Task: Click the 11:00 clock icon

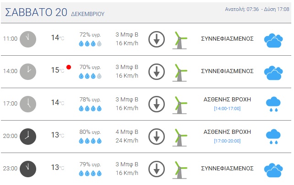Action: (x=27, y=39)
